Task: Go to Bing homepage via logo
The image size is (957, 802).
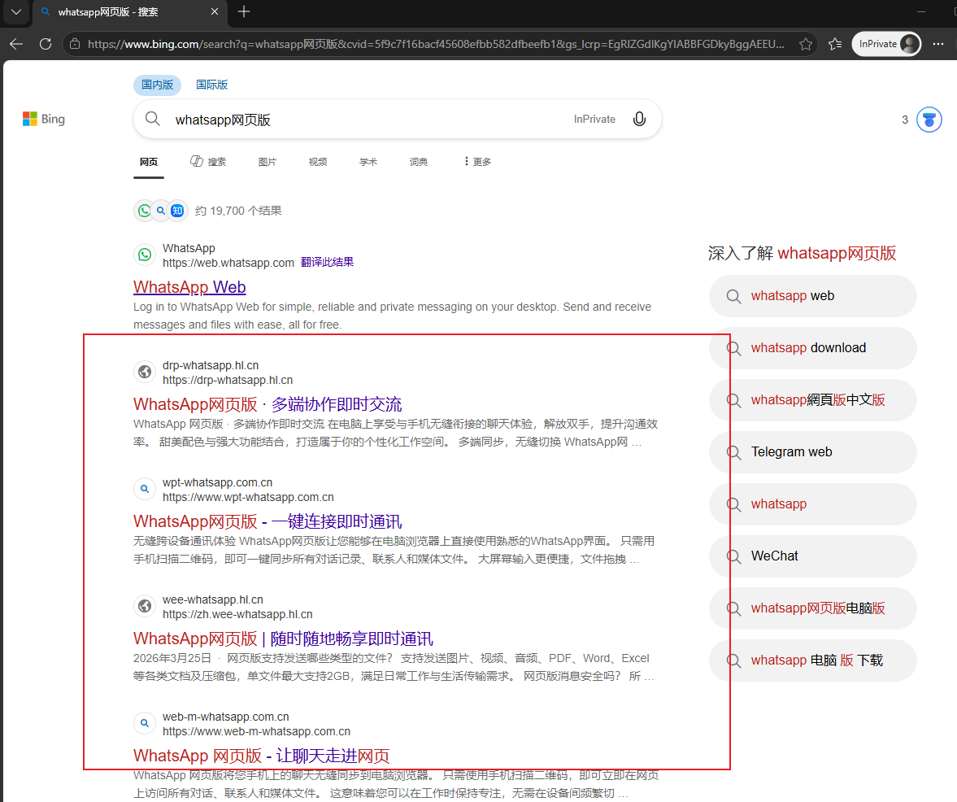Action: (43, 119)
